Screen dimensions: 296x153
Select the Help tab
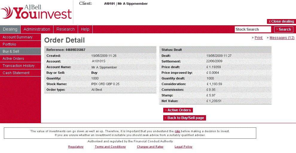85,29
